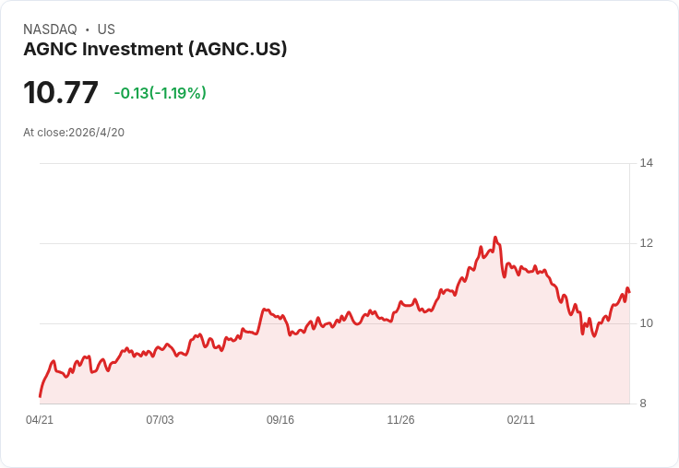The width and height of the screenshot is (679, 468).
Task: Select the US market label
Action: click(x=106, y=29)
